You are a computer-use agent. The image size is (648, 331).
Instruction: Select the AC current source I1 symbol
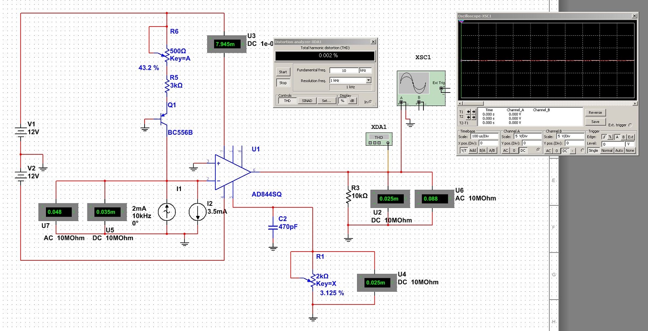[167, 212]
